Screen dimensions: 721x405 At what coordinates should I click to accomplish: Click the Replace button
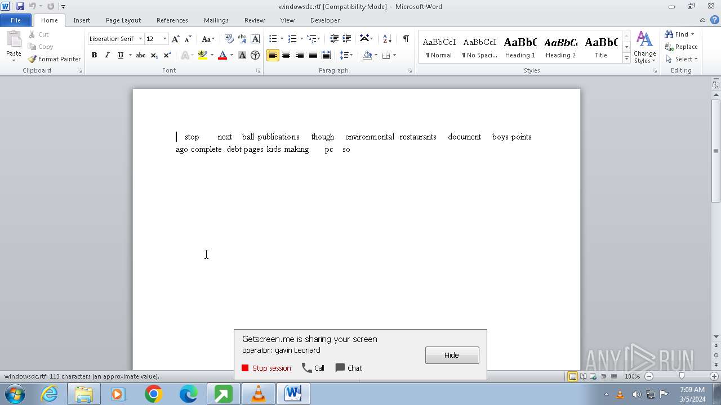click(682, 47)
